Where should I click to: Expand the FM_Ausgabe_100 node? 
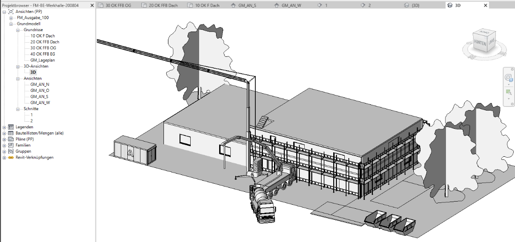[11, 18]
